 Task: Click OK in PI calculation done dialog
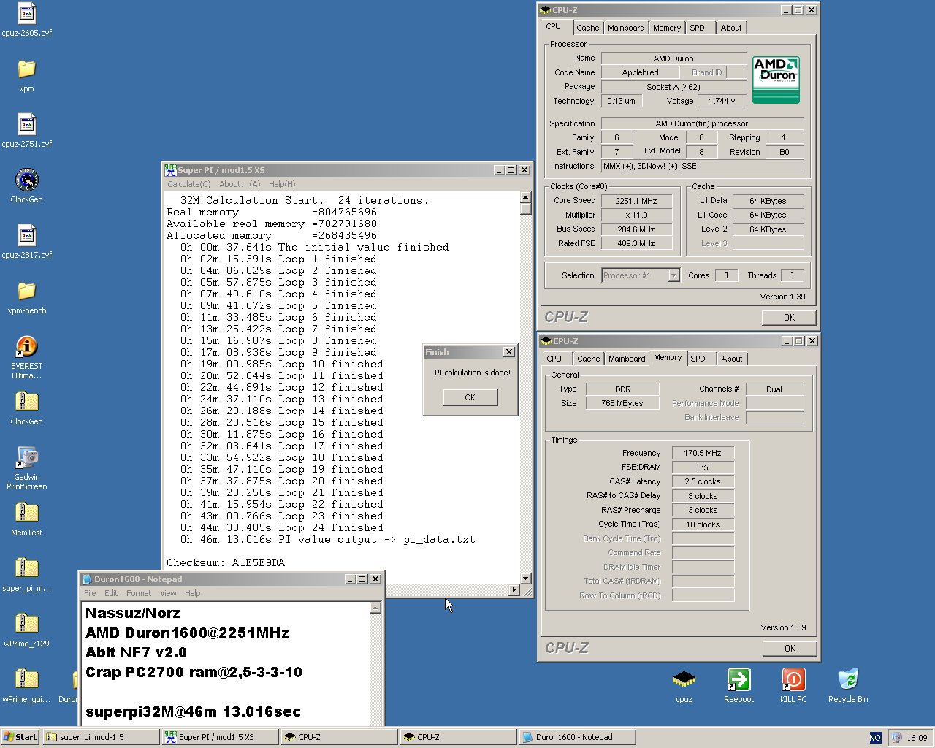pos(470,397)
